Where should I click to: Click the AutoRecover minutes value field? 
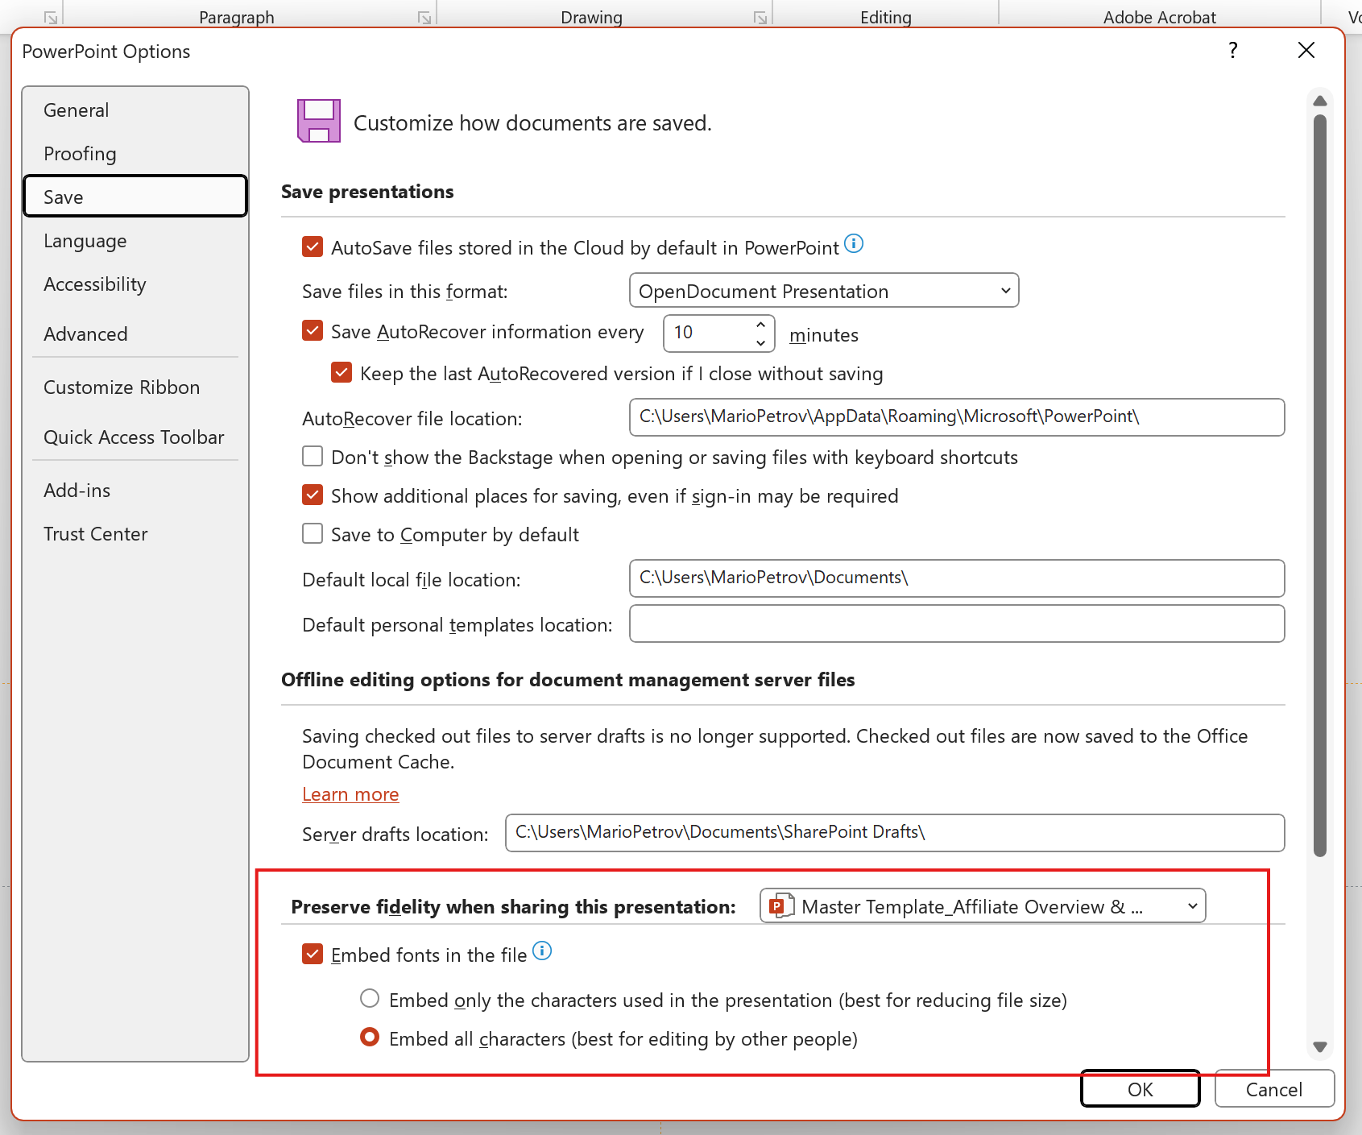[709, 333]
